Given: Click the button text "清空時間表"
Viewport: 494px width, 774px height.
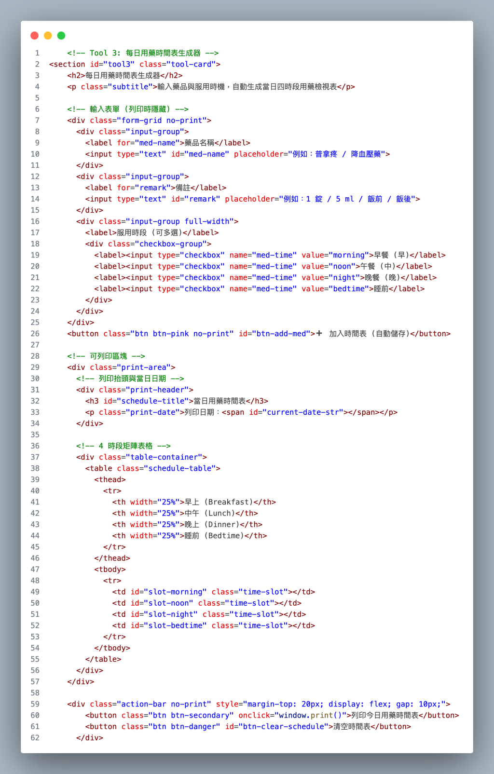Looking at the screenshot, I should [x=352, y=726].
